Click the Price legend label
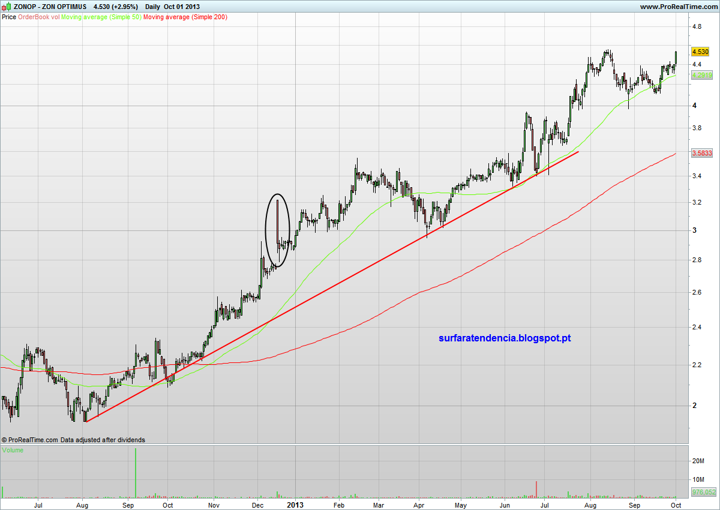 (9, 17)
